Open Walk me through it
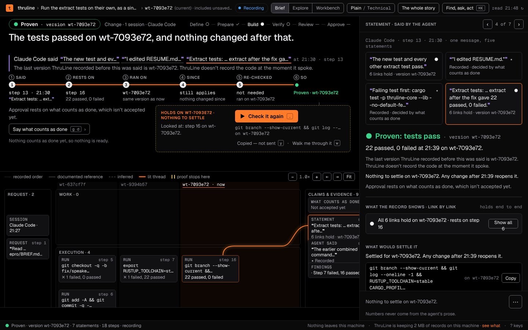 (x=316, y=143)
